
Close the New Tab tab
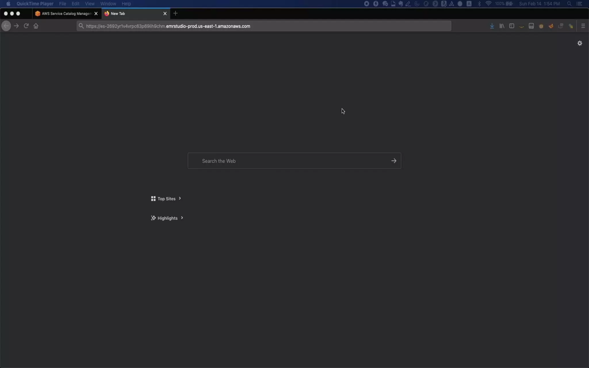pyautogui.click(x=165, y=14)
